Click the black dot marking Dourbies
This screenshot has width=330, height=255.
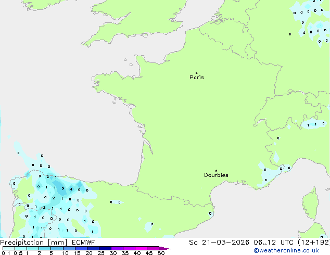pos(216,171)
